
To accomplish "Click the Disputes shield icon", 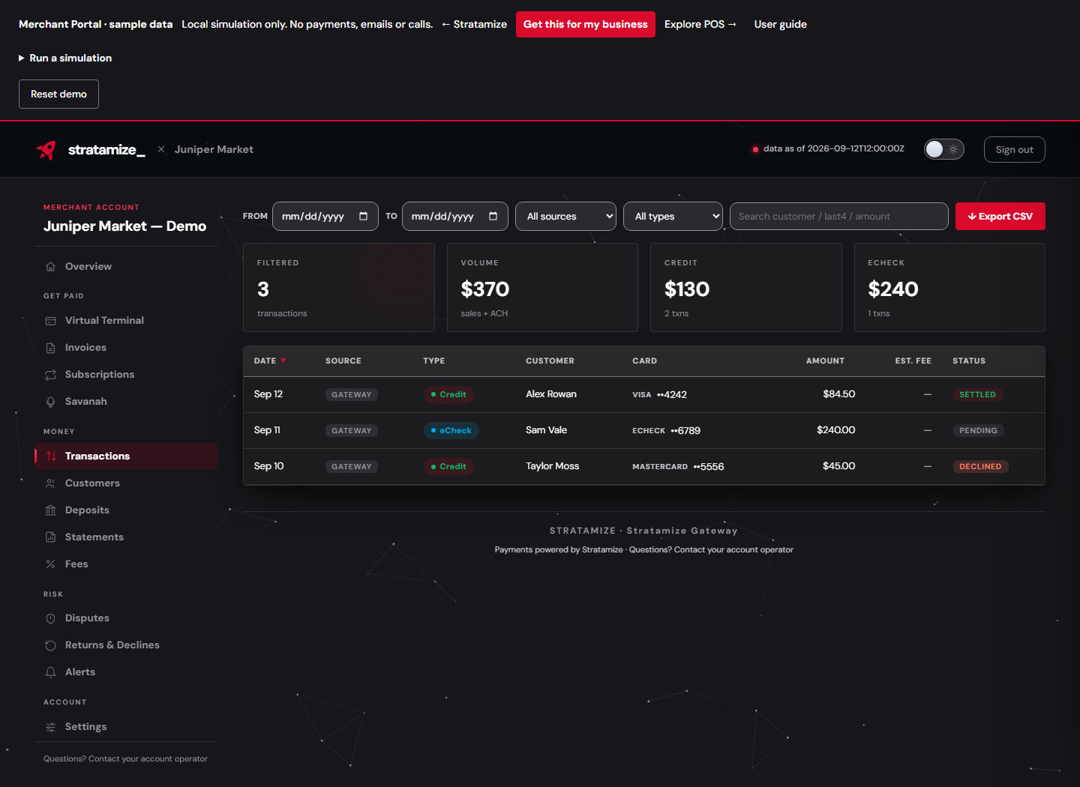I will pyautogui.click(x=51, y=618).
